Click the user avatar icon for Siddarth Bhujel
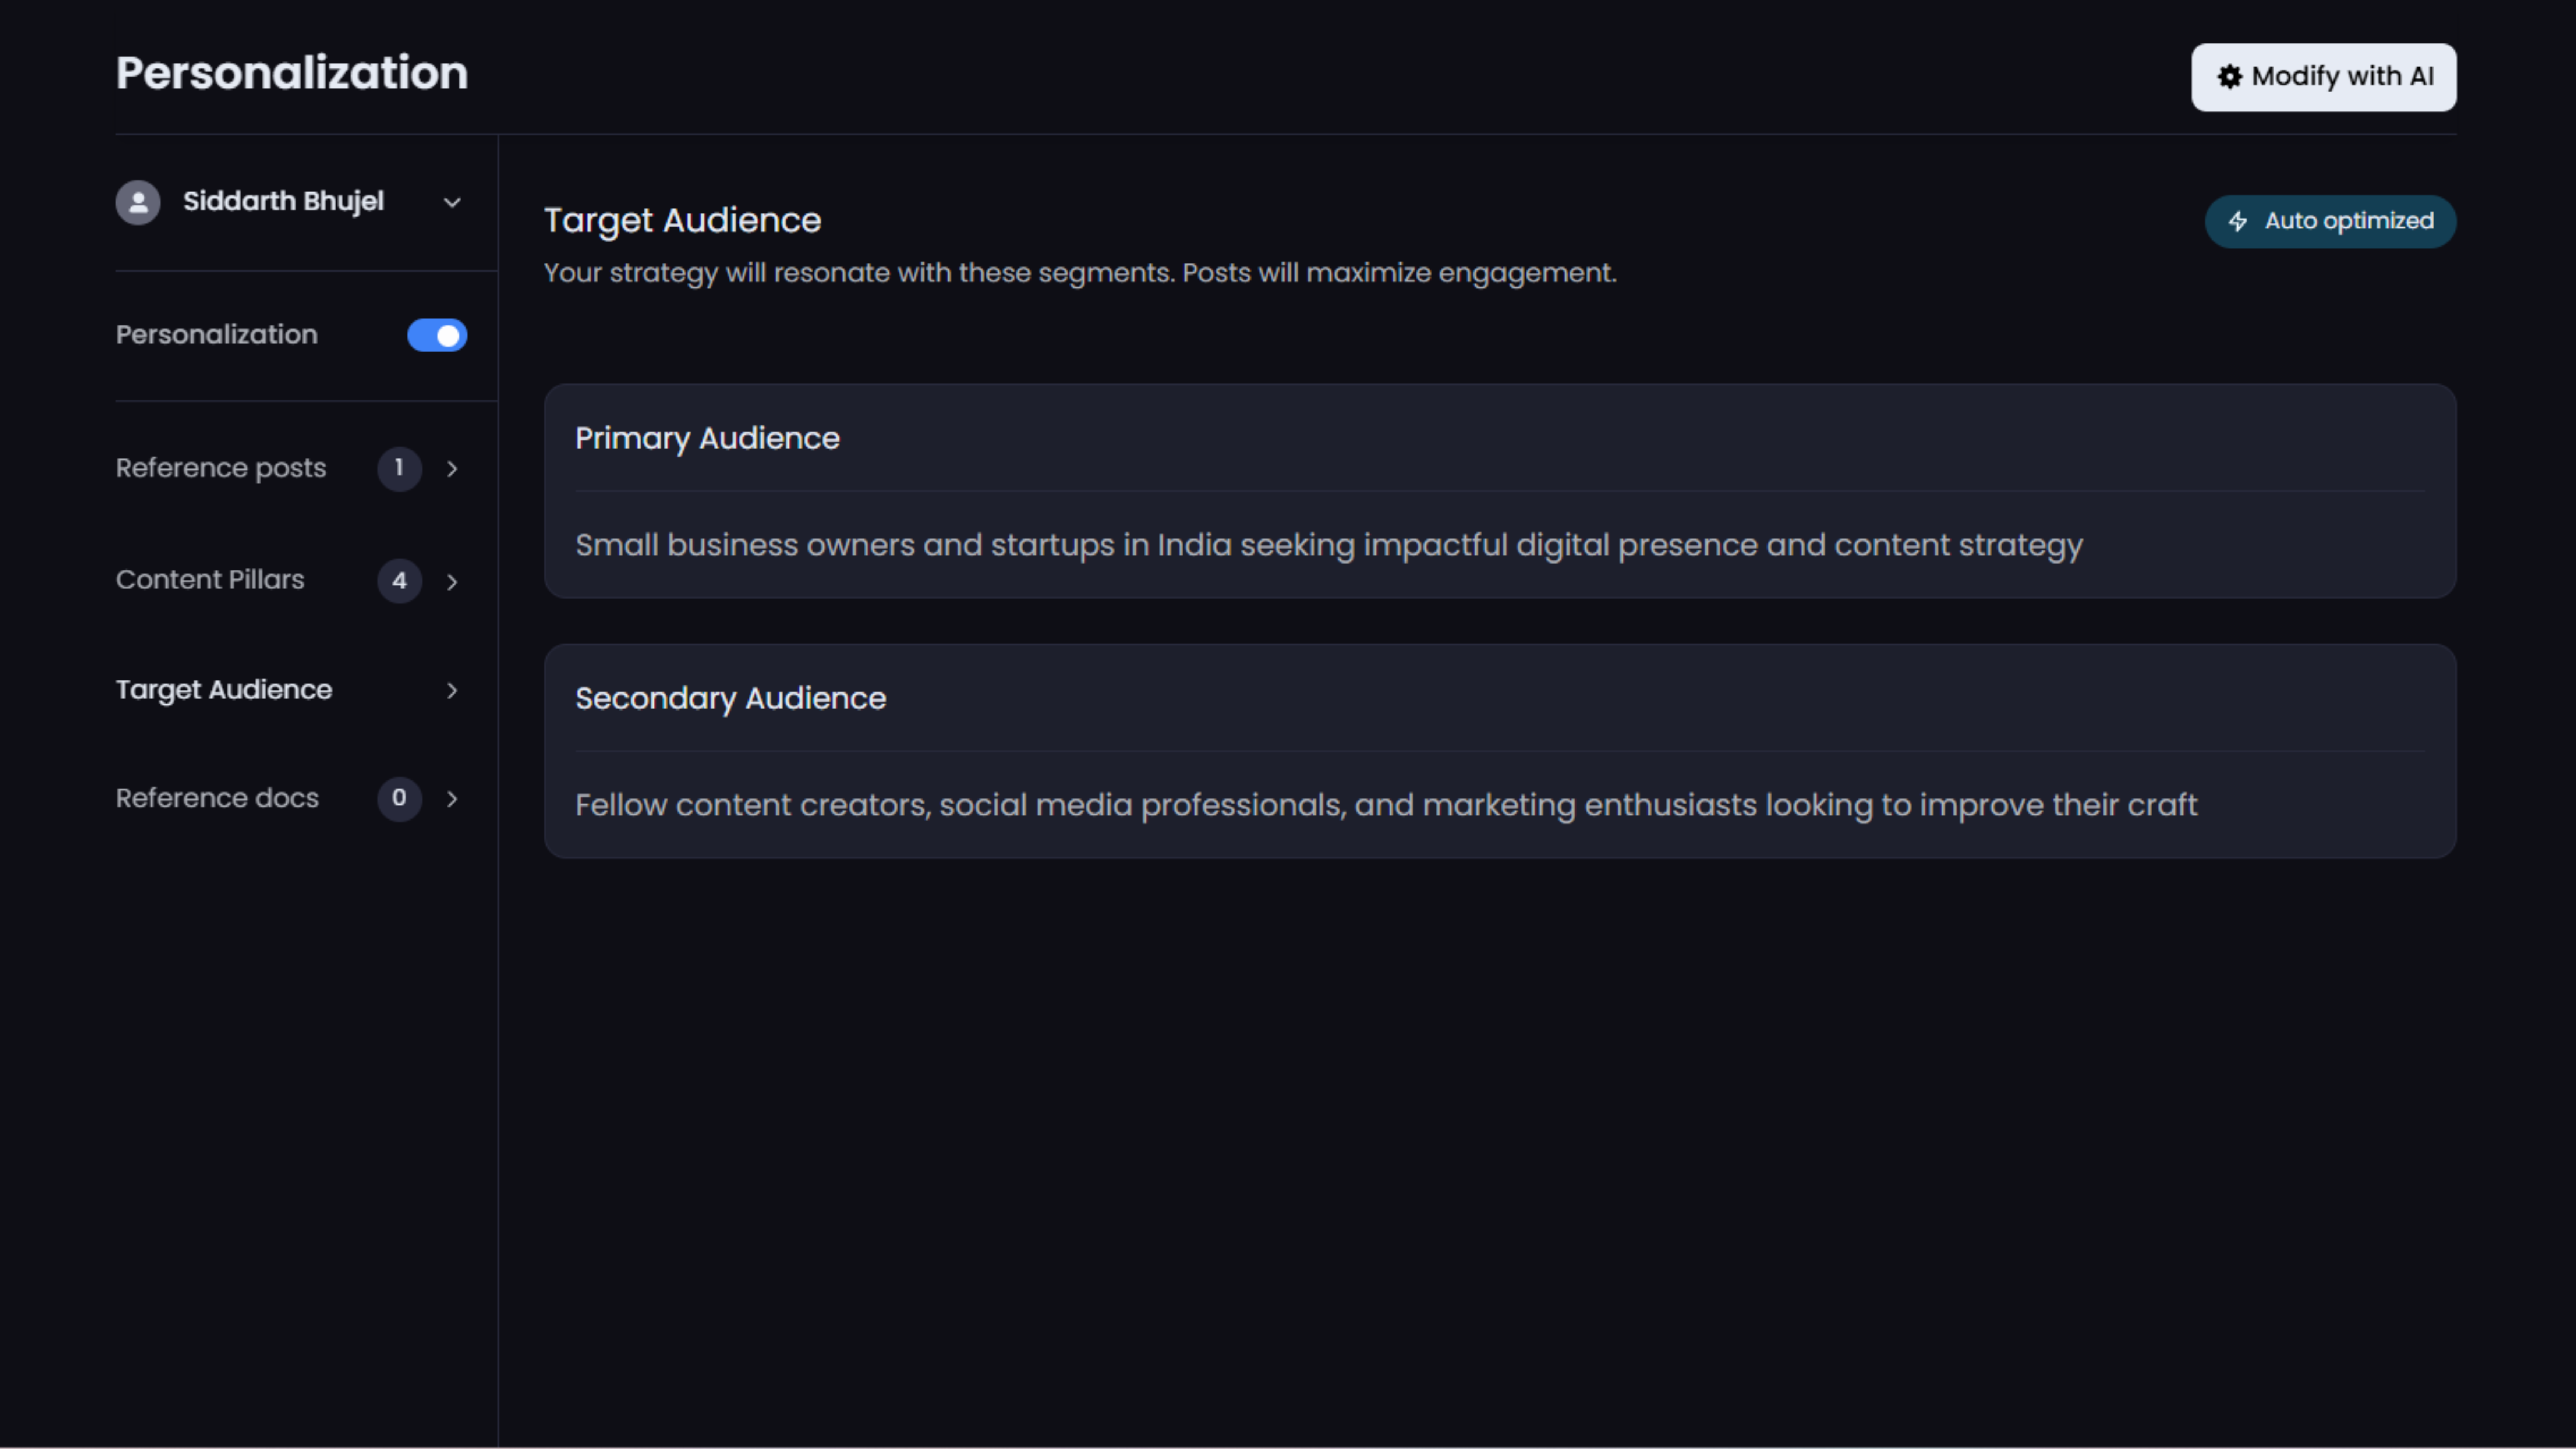 (138, 202)
